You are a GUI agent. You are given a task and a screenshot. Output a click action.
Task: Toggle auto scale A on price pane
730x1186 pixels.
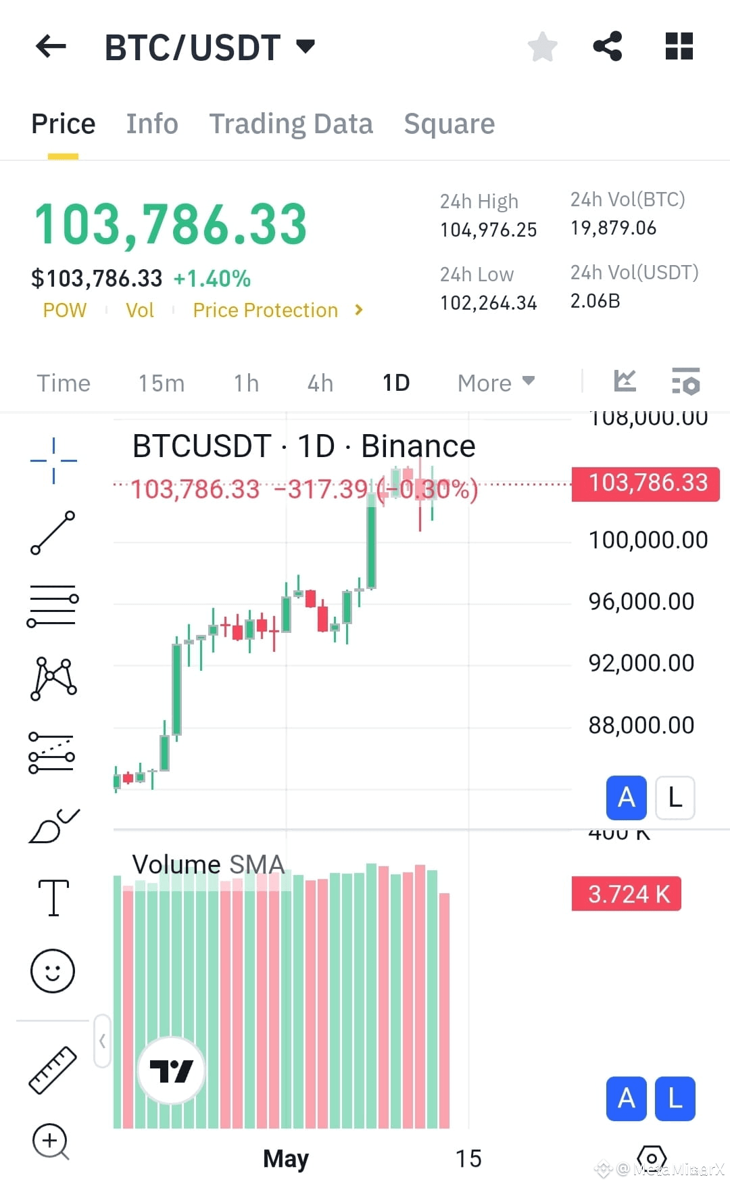click(627, 798)
